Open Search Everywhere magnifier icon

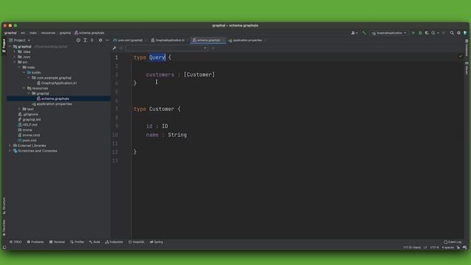[452, 32]
